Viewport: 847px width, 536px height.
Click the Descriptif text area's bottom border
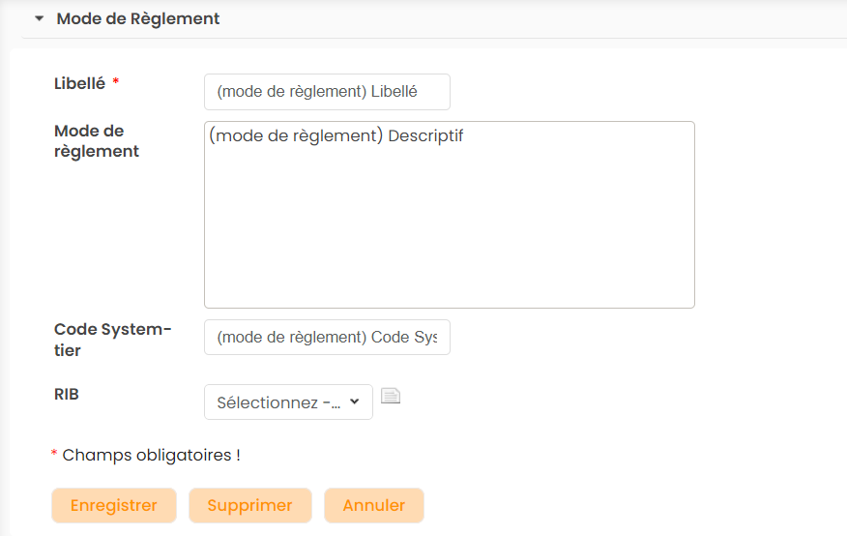449,308
